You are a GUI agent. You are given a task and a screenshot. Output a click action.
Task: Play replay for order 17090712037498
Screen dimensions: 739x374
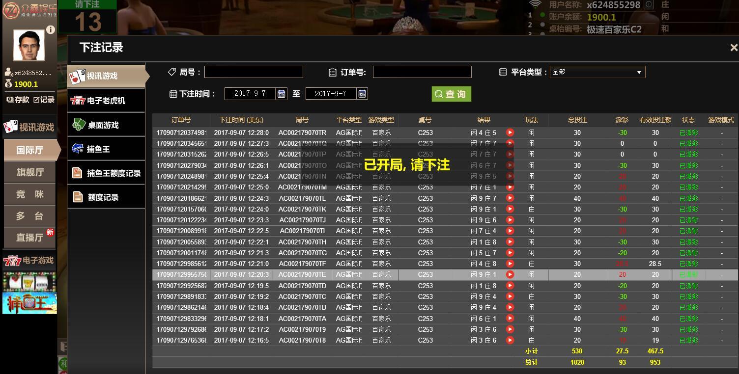pyautogui.click(x=510, y=133)
